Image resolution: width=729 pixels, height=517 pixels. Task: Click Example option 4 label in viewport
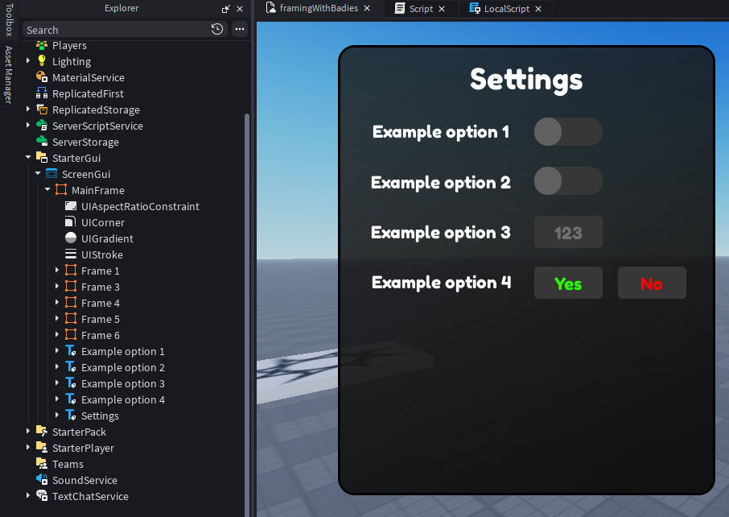pyautogui.click(x=441, y=283)
